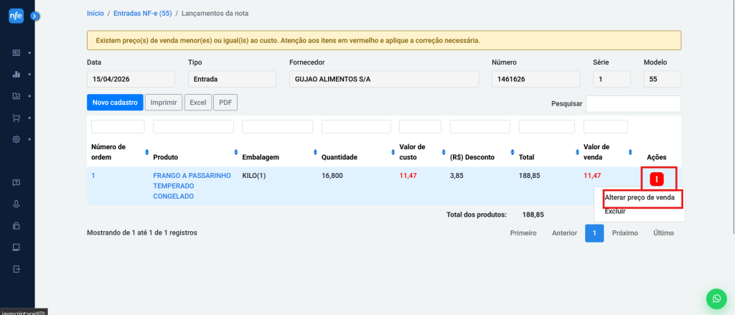Image resolution: width=735 pixels, height=315 pixels.
Task: Sort table by Produto column arrows
Action: point(235,152)
